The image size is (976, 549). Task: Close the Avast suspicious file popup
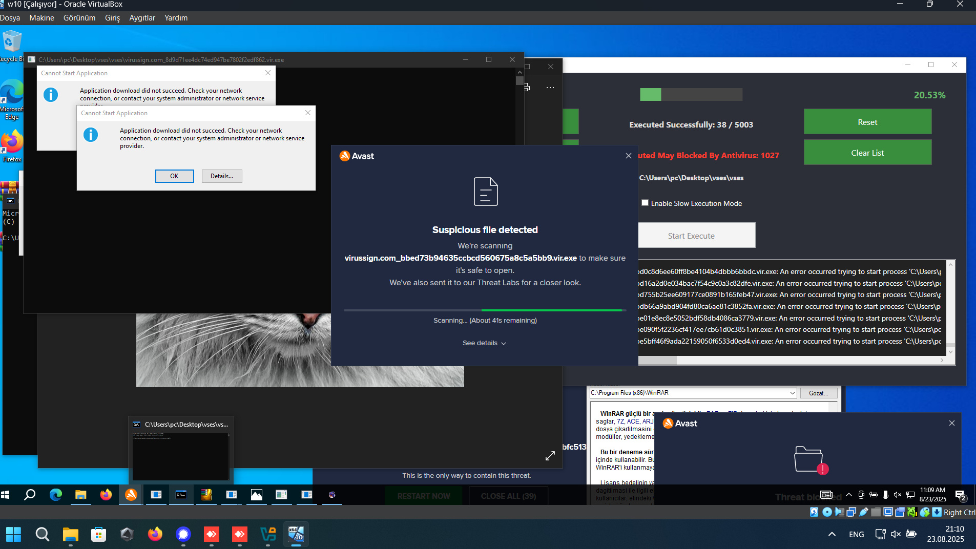pos(629,156)
